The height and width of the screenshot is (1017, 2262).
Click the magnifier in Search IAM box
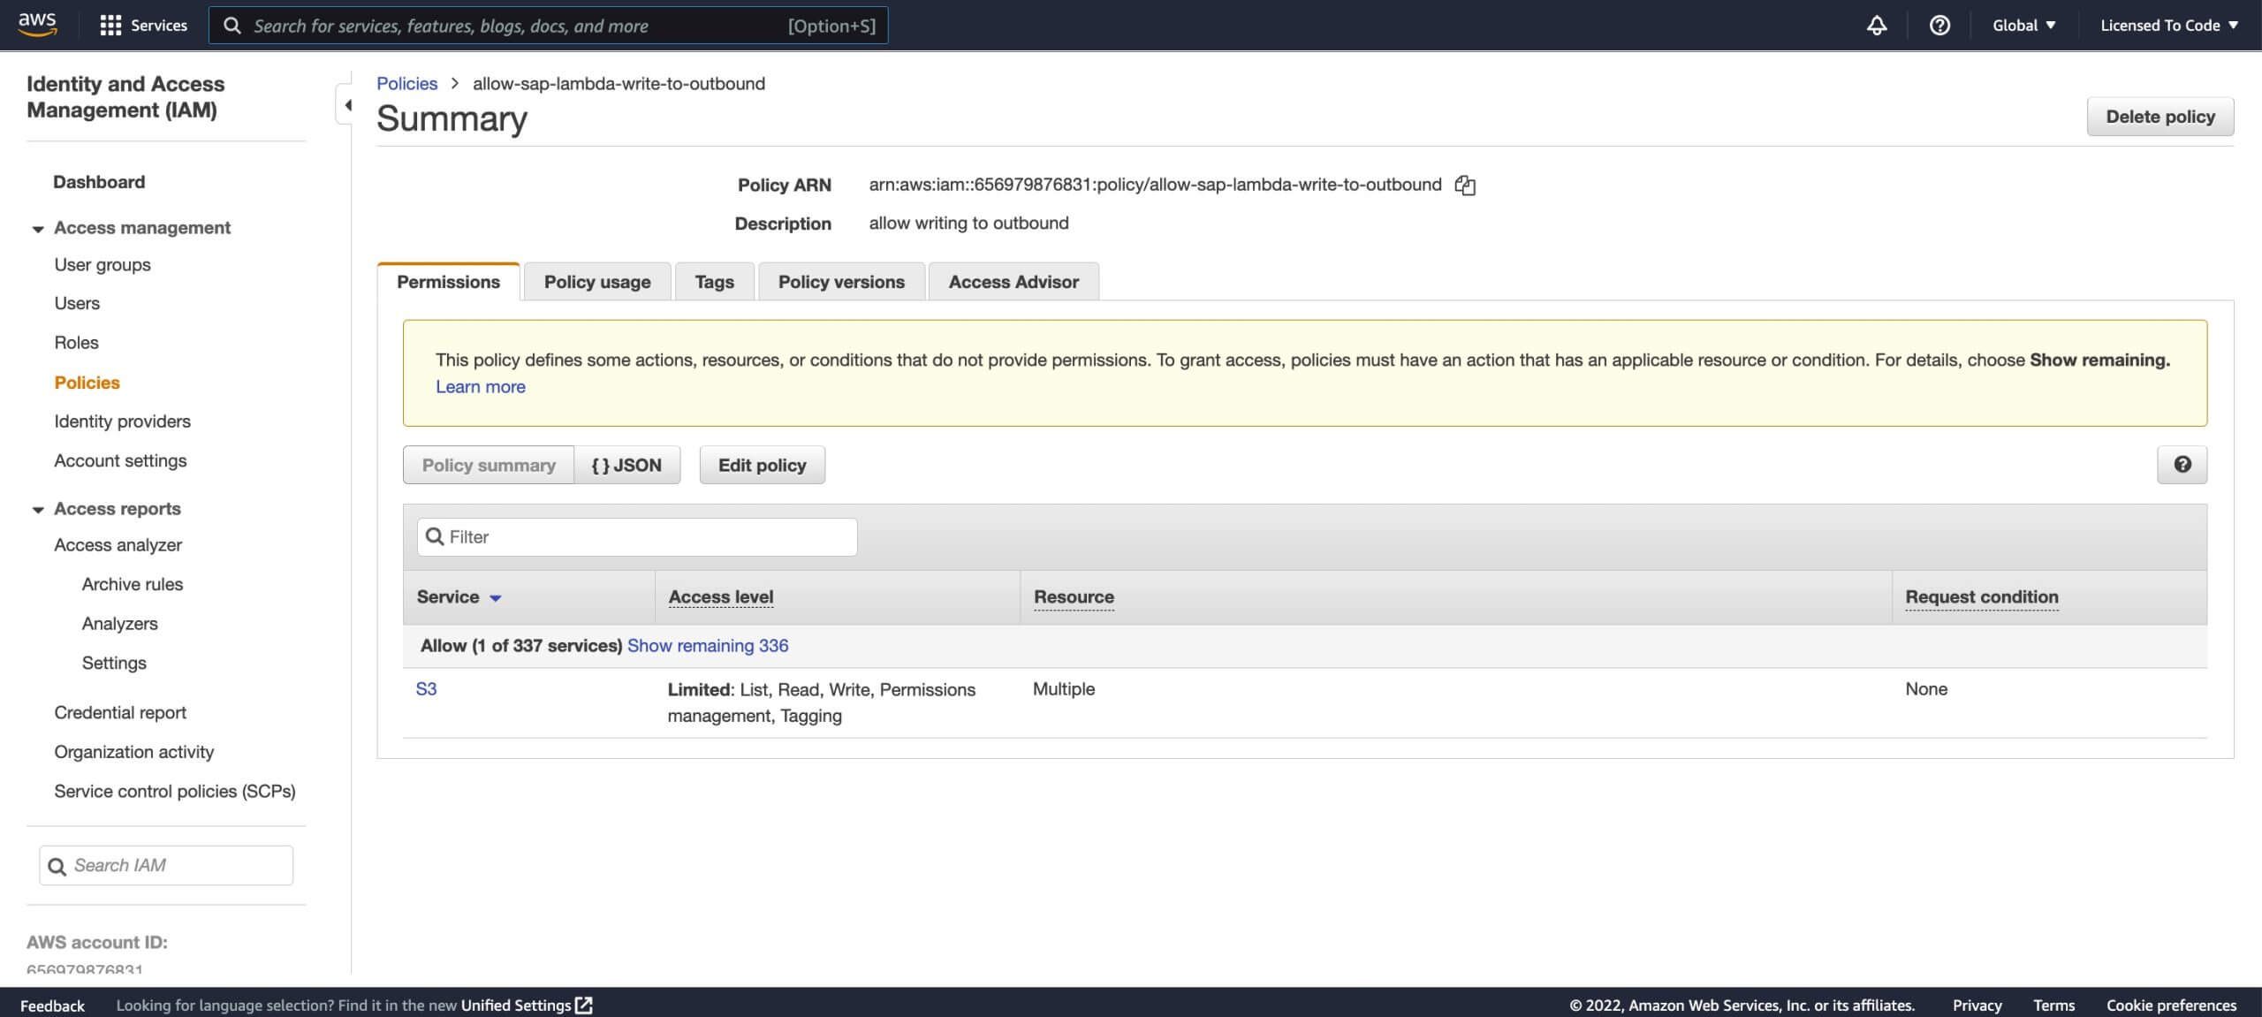pos(57,866)
